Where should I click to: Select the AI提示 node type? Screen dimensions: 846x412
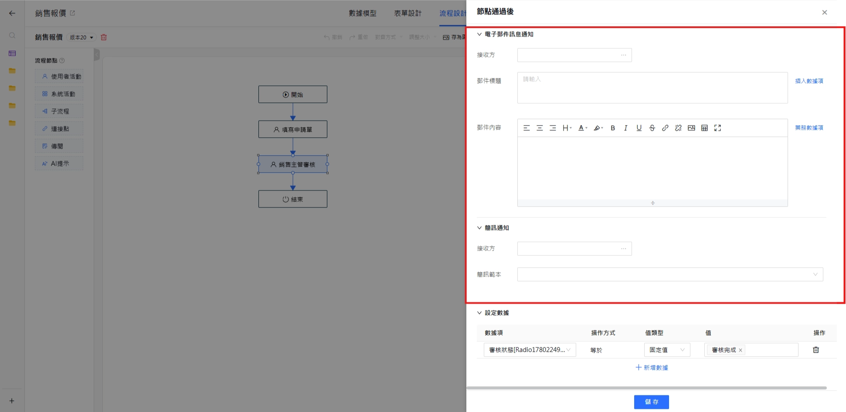pyautogui.click(x=59, y=163)
